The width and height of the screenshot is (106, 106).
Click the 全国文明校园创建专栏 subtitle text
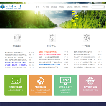click(16, 90)
